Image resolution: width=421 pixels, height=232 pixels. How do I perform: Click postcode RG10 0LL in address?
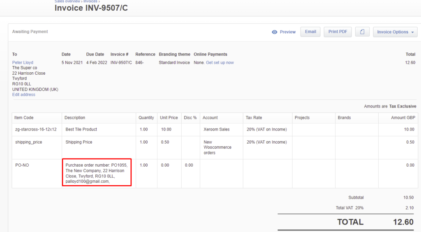[x=21, y=84]
